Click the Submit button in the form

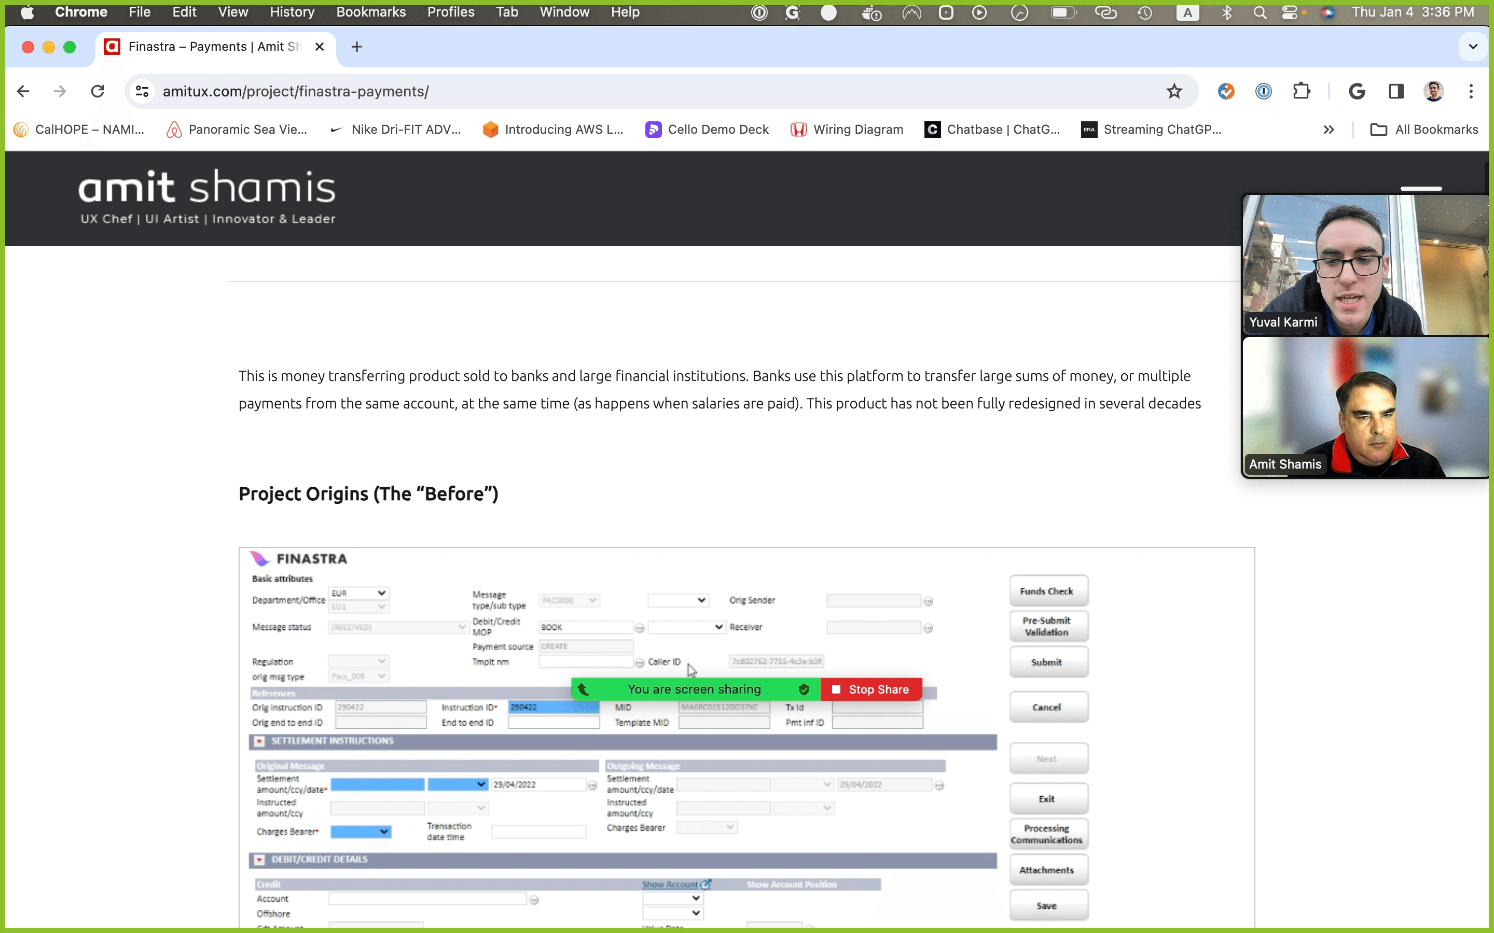(x=1048, y=662)
